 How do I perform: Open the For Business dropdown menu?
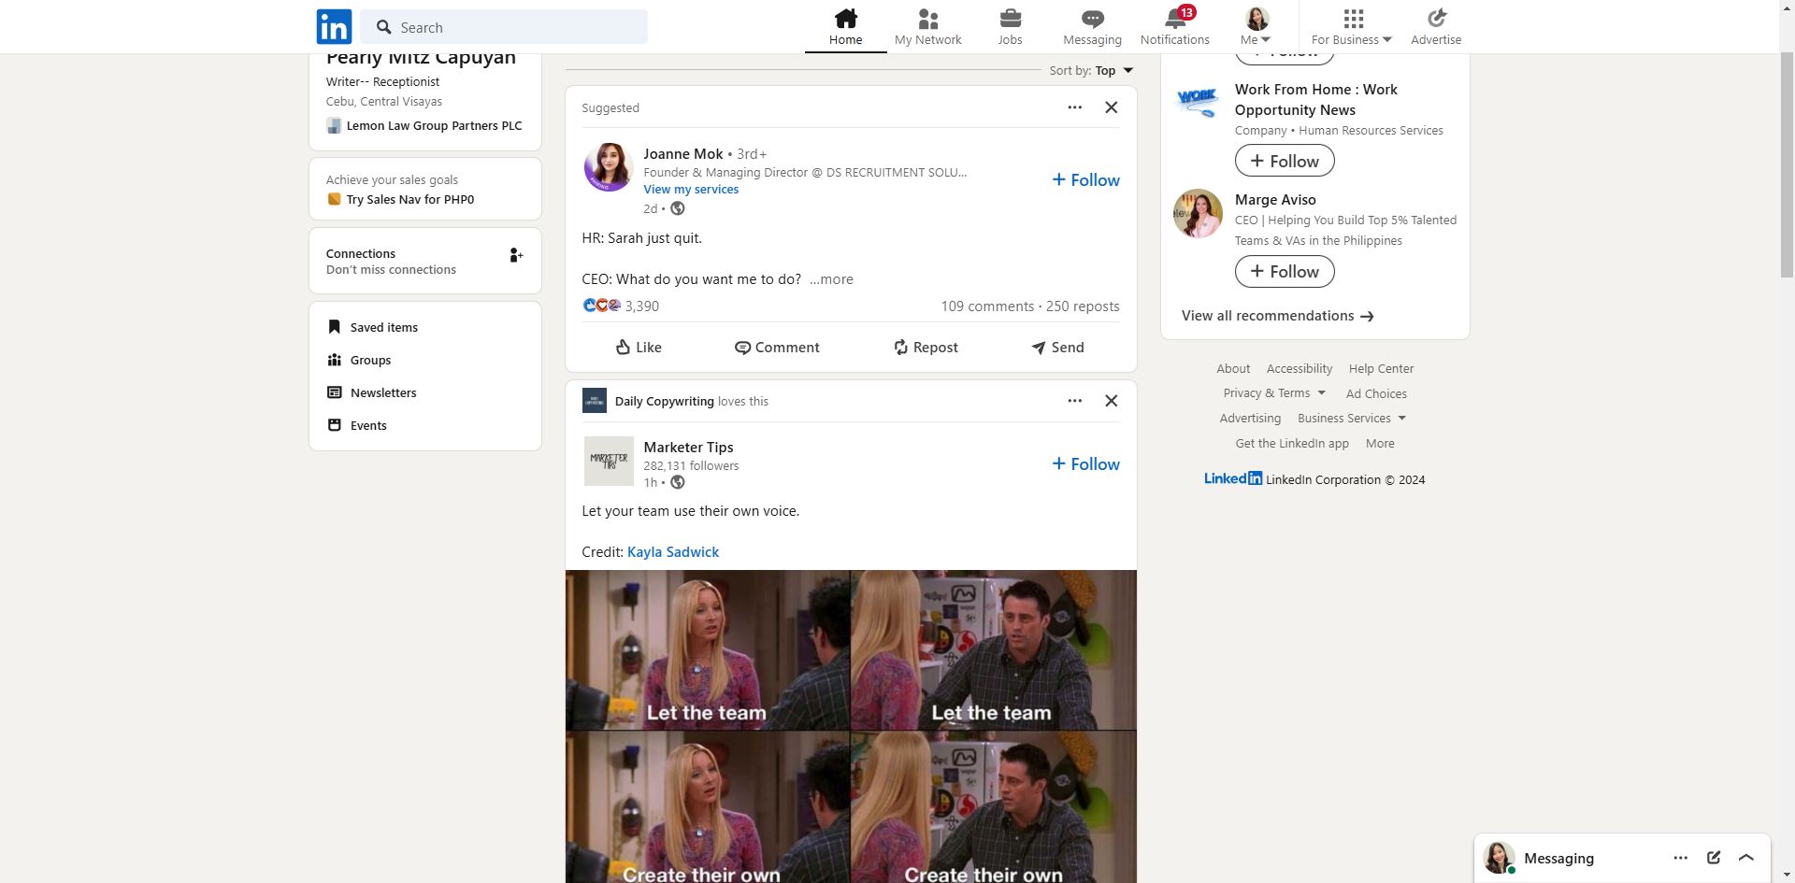coord(1351,26)
